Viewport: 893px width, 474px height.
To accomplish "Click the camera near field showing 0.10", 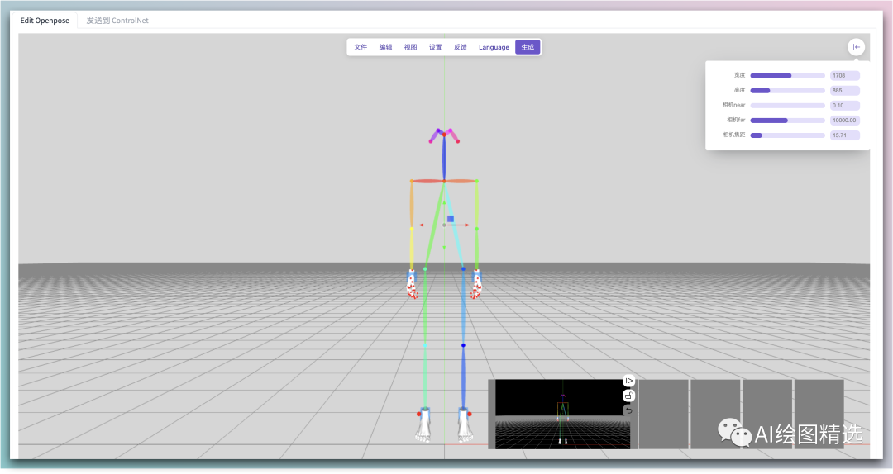I will click(x=844, y=105).
